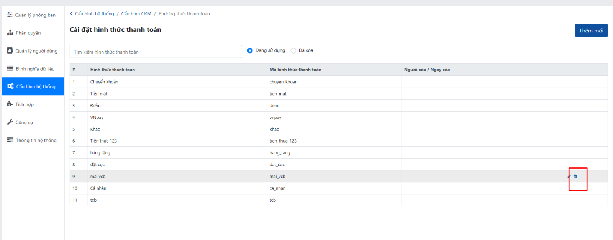Click the wrench icon for Công cụ
Screen dimensions: 613x240
tap(10, 122)
